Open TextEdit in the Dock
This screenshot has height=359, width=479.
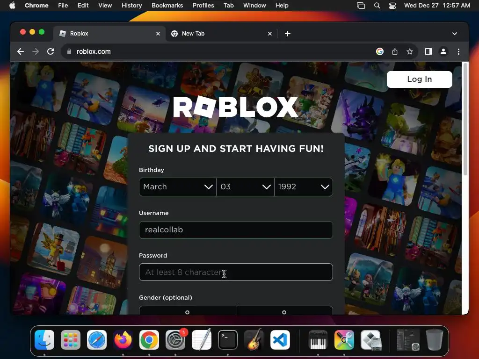click(202, 340)
